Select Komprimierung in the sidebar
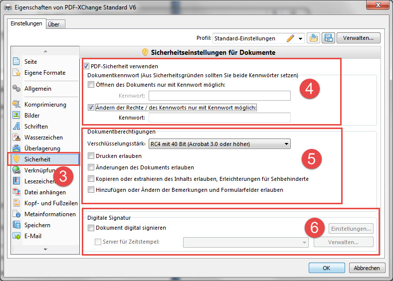Screen dimensions: 393x281 tap(45, 105)
